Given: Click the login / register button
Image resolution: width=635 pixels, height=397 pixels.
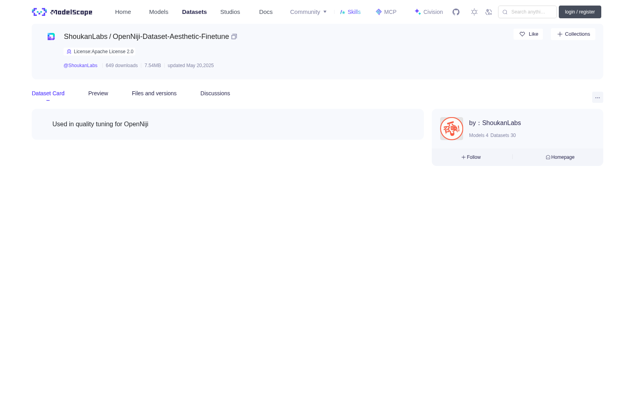Looking at the screenshot, I should pyautogui.click(x=580, y=12).
